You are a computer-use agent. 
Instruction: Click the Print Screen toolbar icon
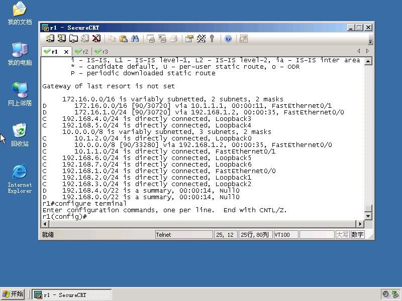click(151, 39)
